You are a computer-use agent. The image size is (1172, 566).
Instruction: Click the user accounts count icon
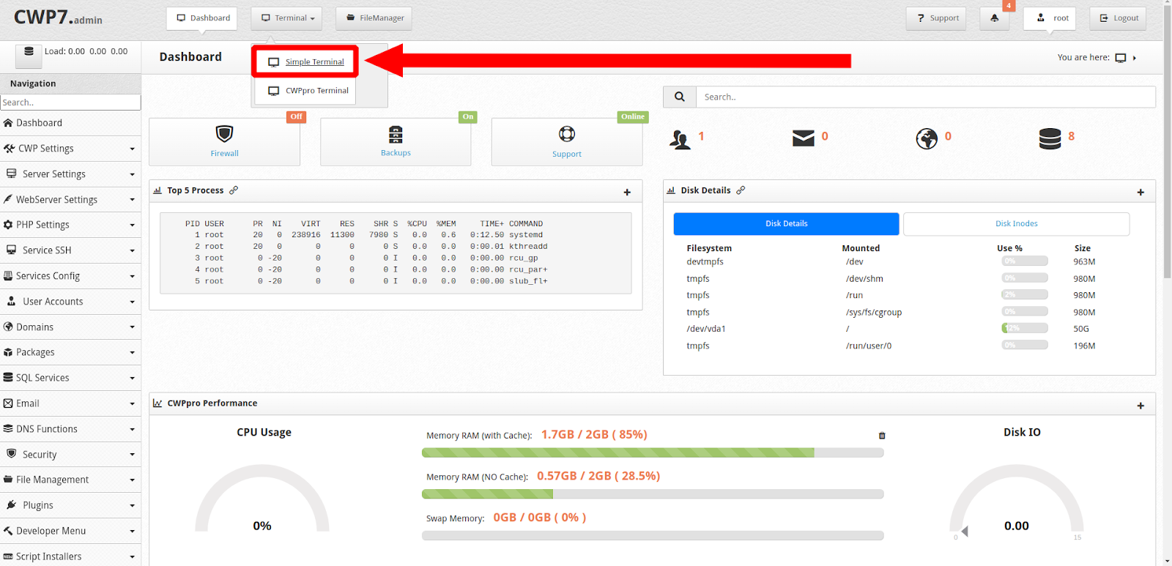(x=680, y=139)
